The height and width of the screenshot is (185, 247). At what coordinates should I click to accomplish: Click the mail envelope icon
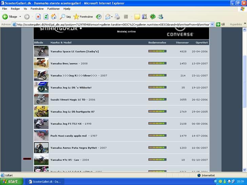click(x=108, y=17)
